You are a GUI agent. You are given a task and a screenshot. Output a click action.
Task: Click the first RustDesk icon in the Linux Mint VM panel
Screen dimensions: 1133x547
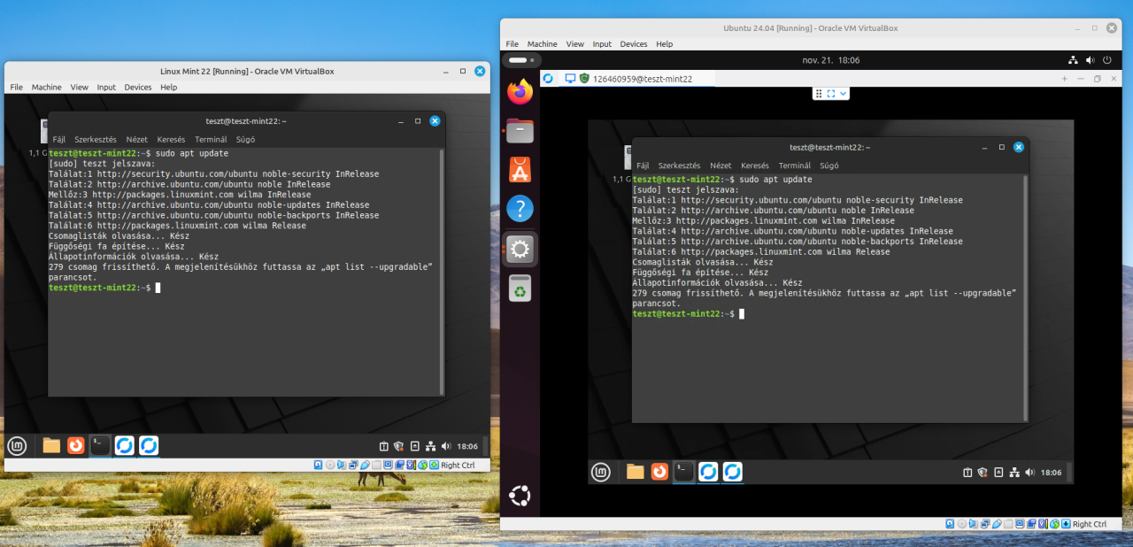coord(125,445)
